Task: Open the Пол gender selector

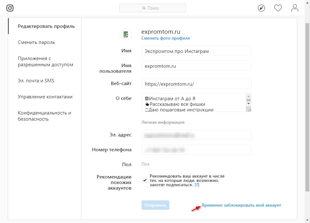Action: [145, 164]
